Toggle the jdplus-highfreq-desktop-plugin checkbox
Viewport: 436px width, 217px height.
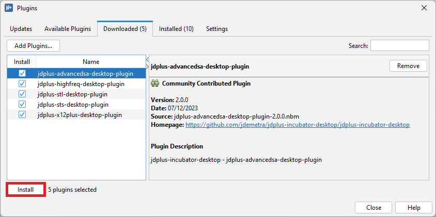click(x=22, y=84)
